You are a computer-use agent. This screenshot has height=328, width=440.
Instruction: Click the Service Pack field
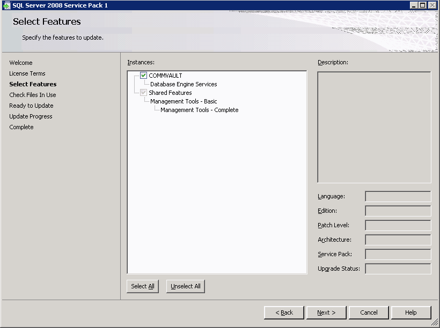[398, 254]
